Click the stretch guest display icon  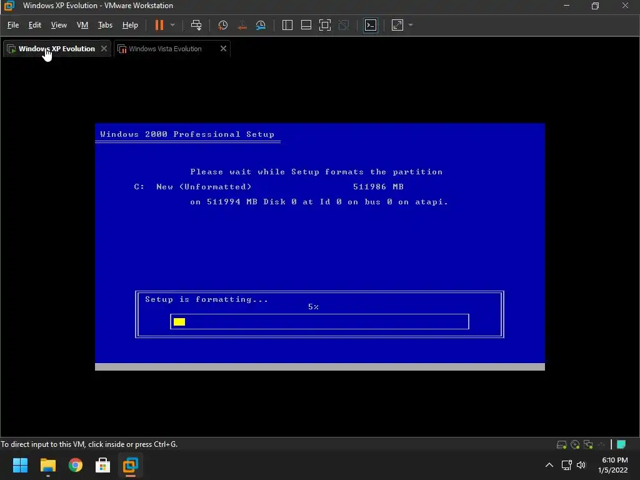[397, 25]
